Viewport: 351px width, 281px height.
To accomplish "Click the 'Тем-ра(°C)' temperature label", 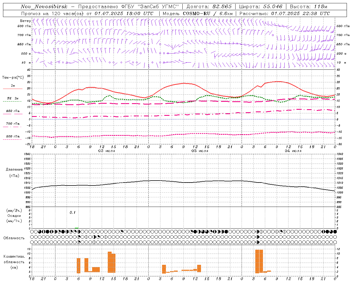I will click(x=13, y=78).
